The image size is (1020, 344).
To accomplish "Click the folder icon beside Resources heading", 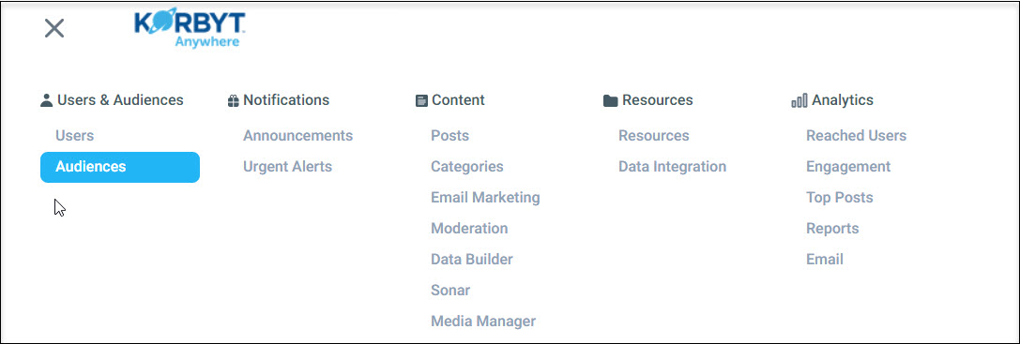I will [x=610, y=101].
